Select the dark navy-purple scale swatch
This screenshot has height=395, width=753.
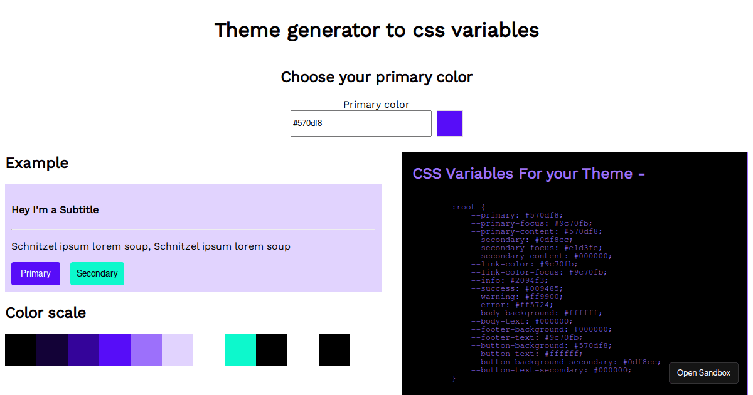(52, 350)
